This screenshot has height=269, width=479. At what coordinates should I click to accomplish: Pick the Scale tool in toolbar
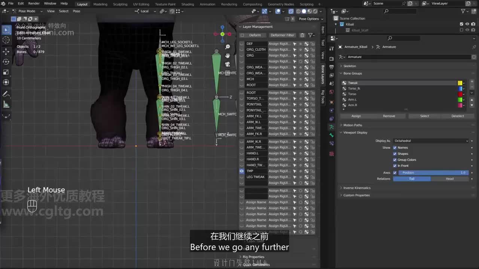(6, 72)
